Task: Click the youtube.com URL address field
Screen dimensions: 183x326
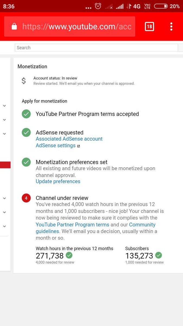Action: (70, 26)
